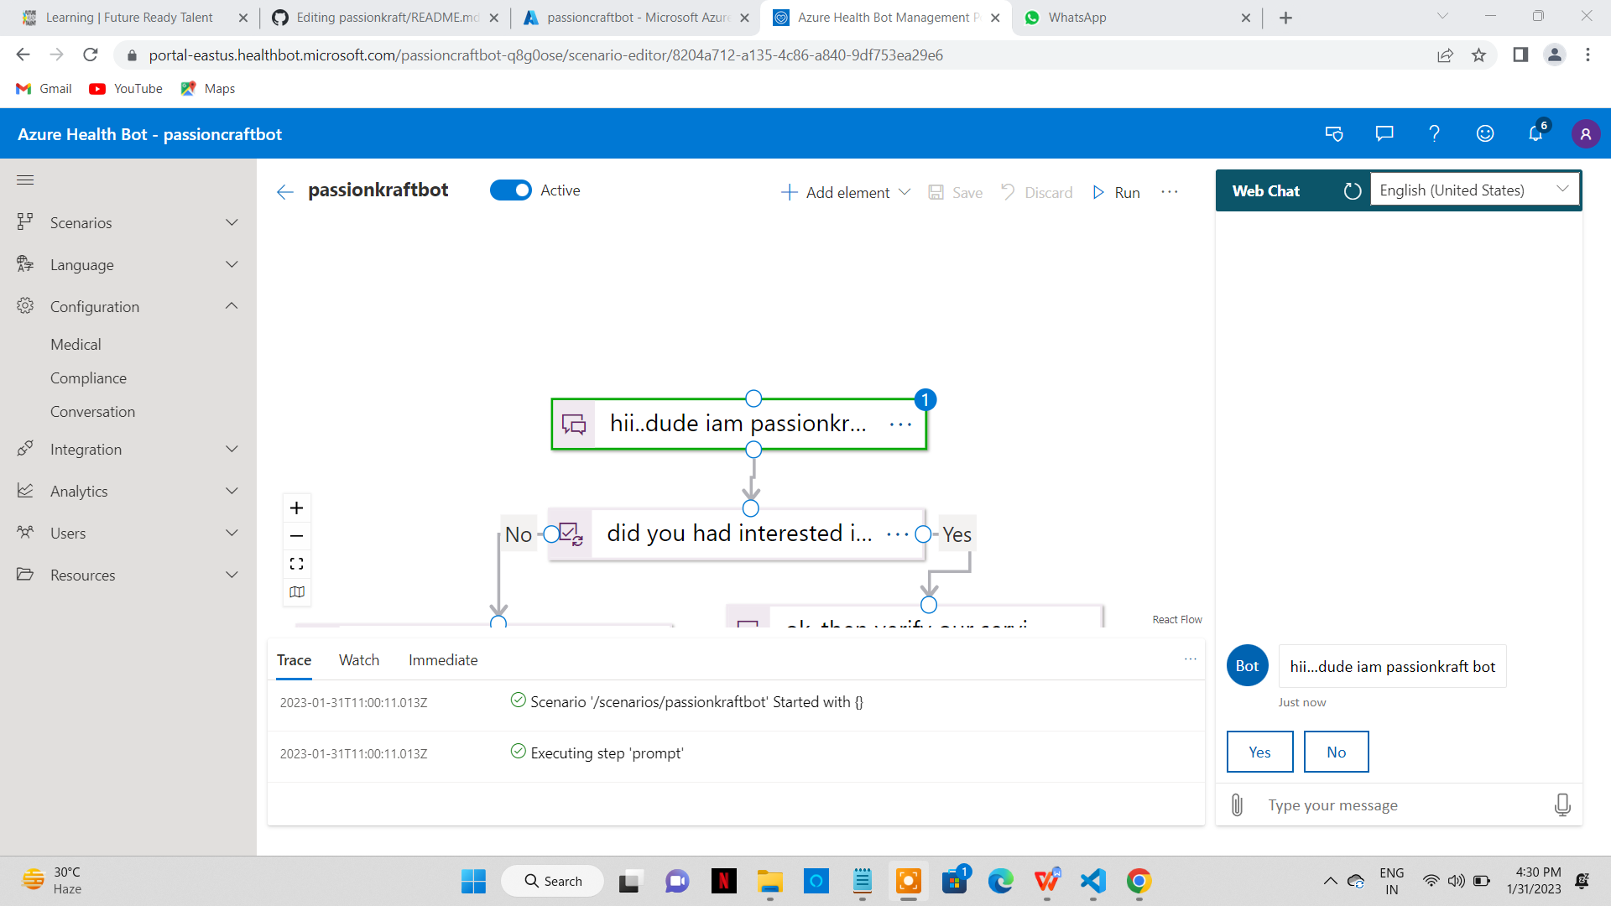Toggle the minimap icon below zoom controls
1611x906 pixels.
point(296,592)
